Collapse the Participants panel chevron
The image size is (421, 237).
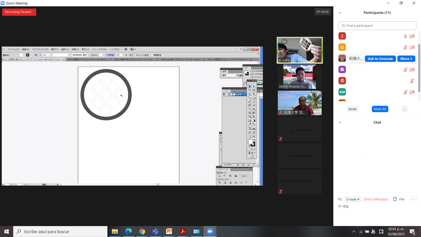tap(340, 13)
